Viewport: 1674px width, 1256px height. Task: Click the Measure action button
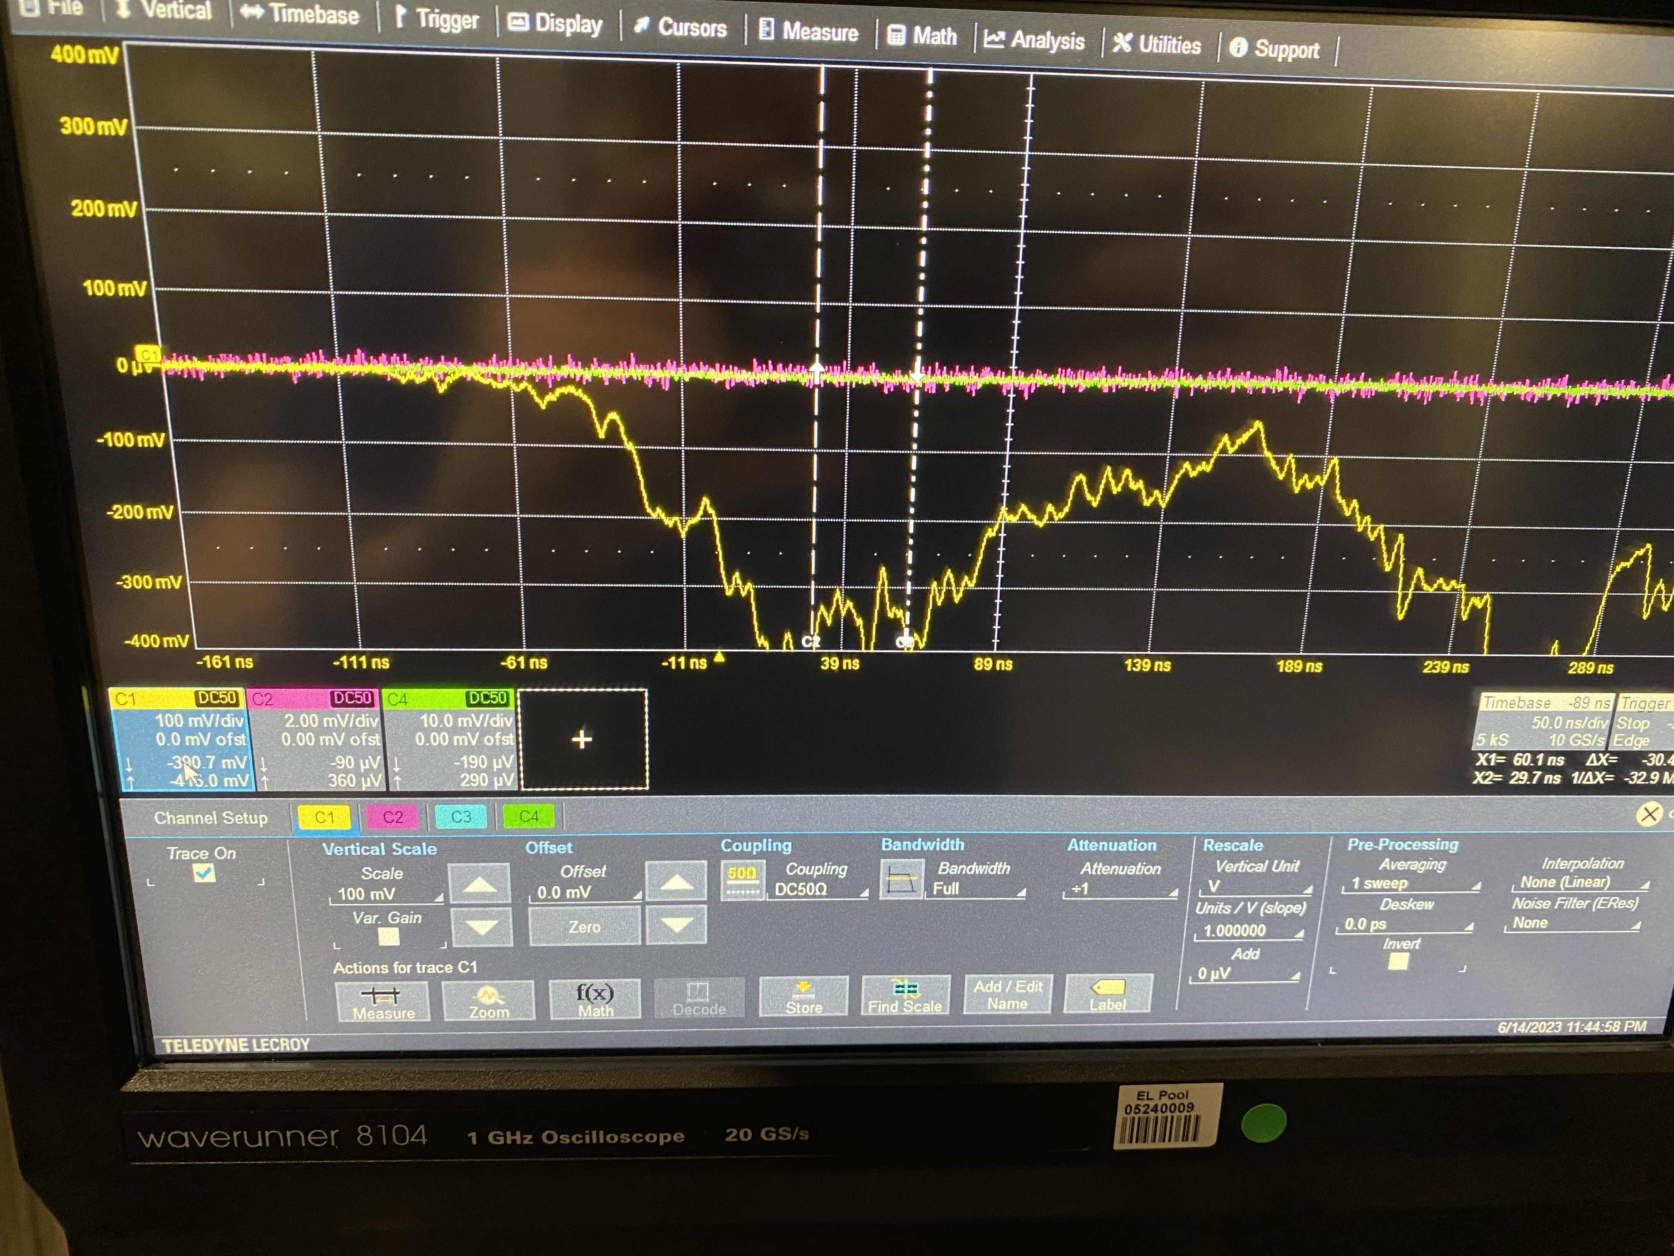[383, 1002]
